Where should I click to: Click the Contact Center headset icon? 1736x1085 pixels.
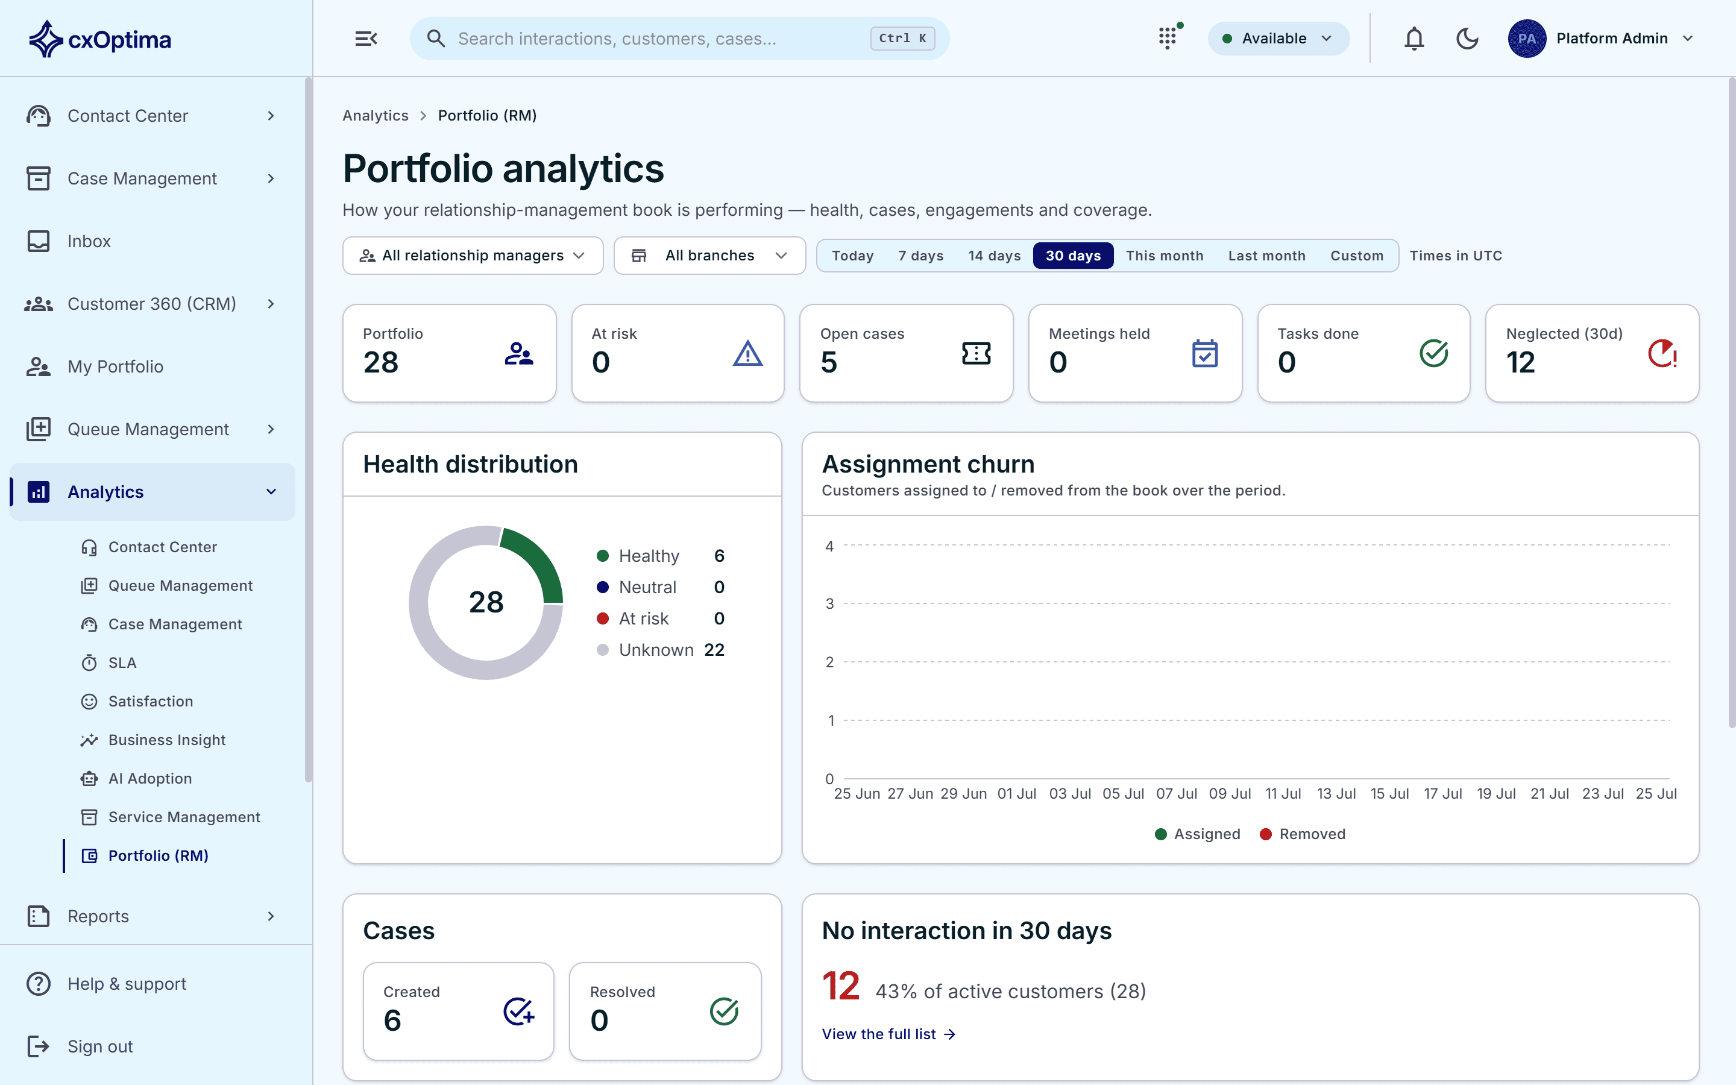(x=38, y=116)
